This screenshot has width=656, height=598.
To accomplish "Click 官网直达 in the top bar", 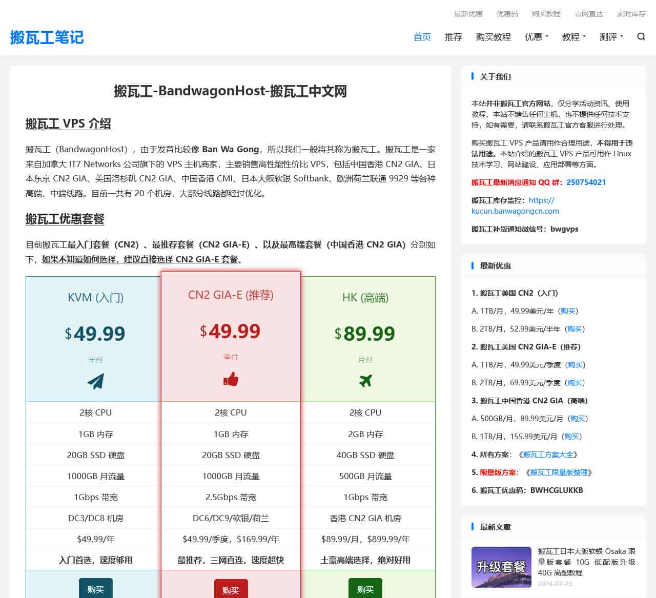I will coord(588,14).
